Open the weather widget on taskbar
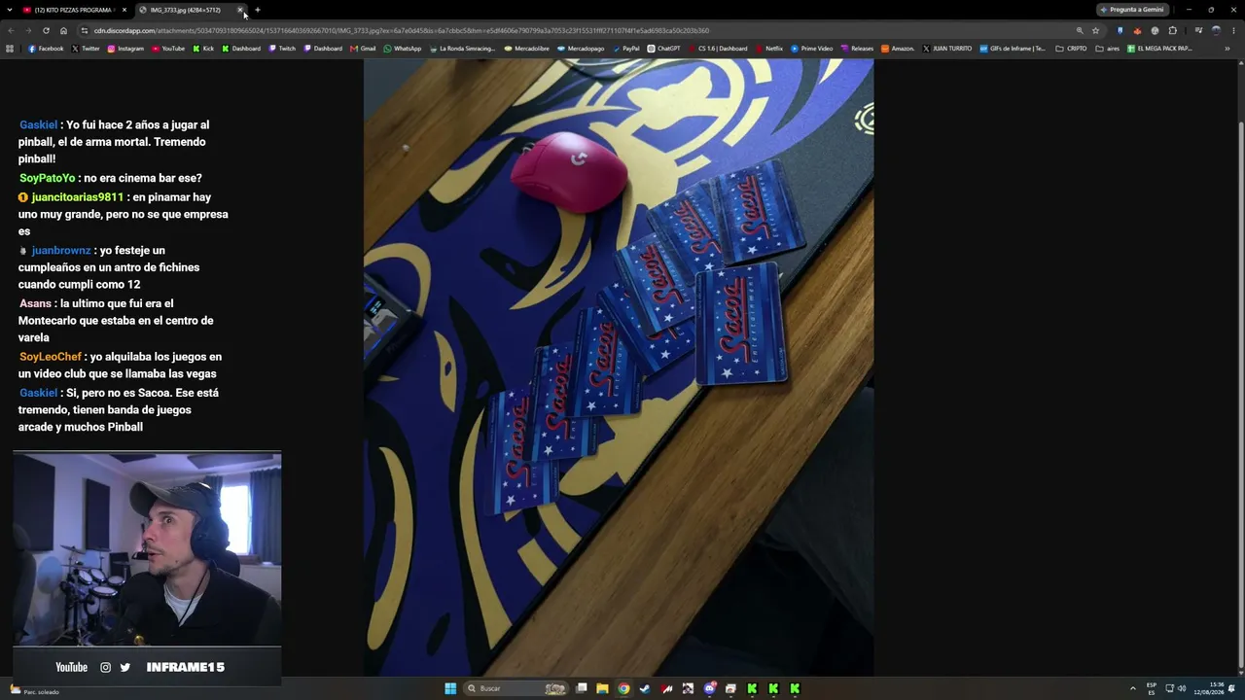 35,690
